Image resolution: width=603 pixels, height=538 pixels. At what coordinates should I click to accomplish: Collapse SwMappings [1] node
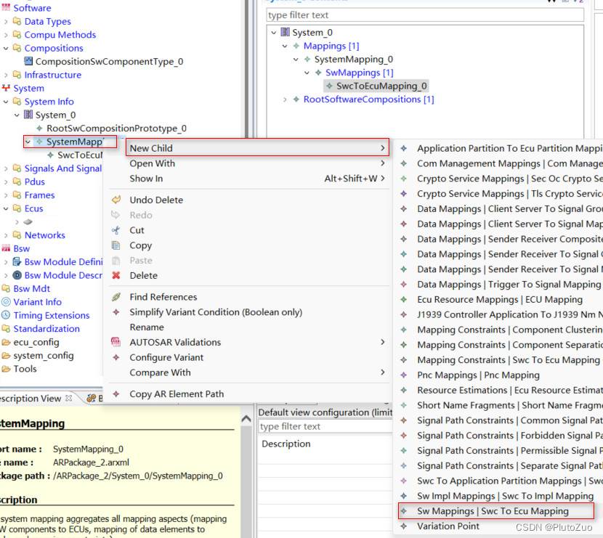point(307,73)
